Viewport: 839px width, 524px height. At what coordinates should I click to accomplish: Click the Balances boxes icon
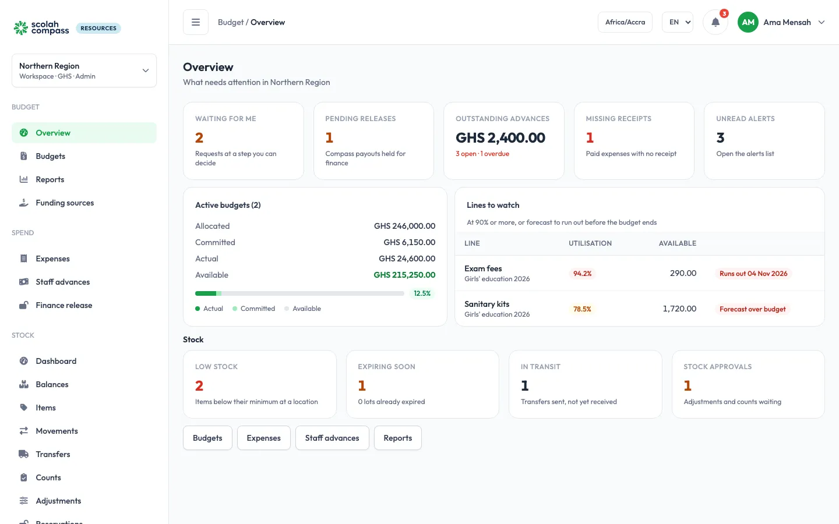(24, 384)
